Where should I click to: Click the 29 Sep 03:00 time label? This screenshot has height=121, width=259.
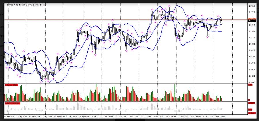(x=71, y=117)
